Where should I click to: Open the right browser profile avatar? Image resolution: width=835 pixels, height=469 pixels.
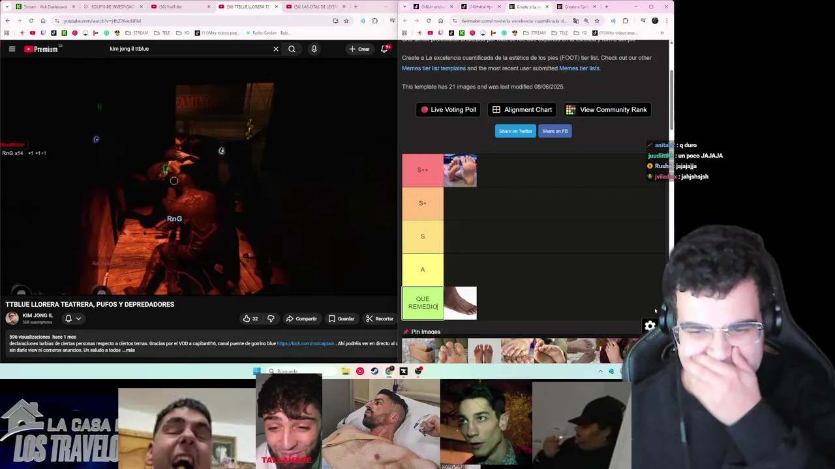pos(655,21)
